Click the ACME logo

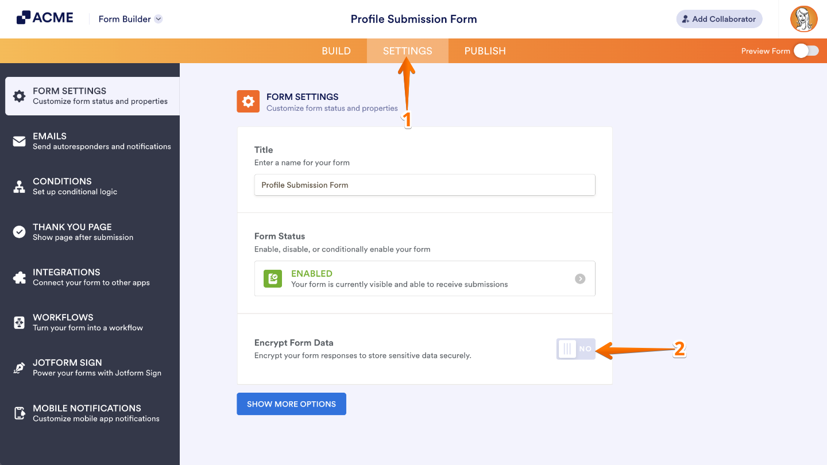[44, 17]
